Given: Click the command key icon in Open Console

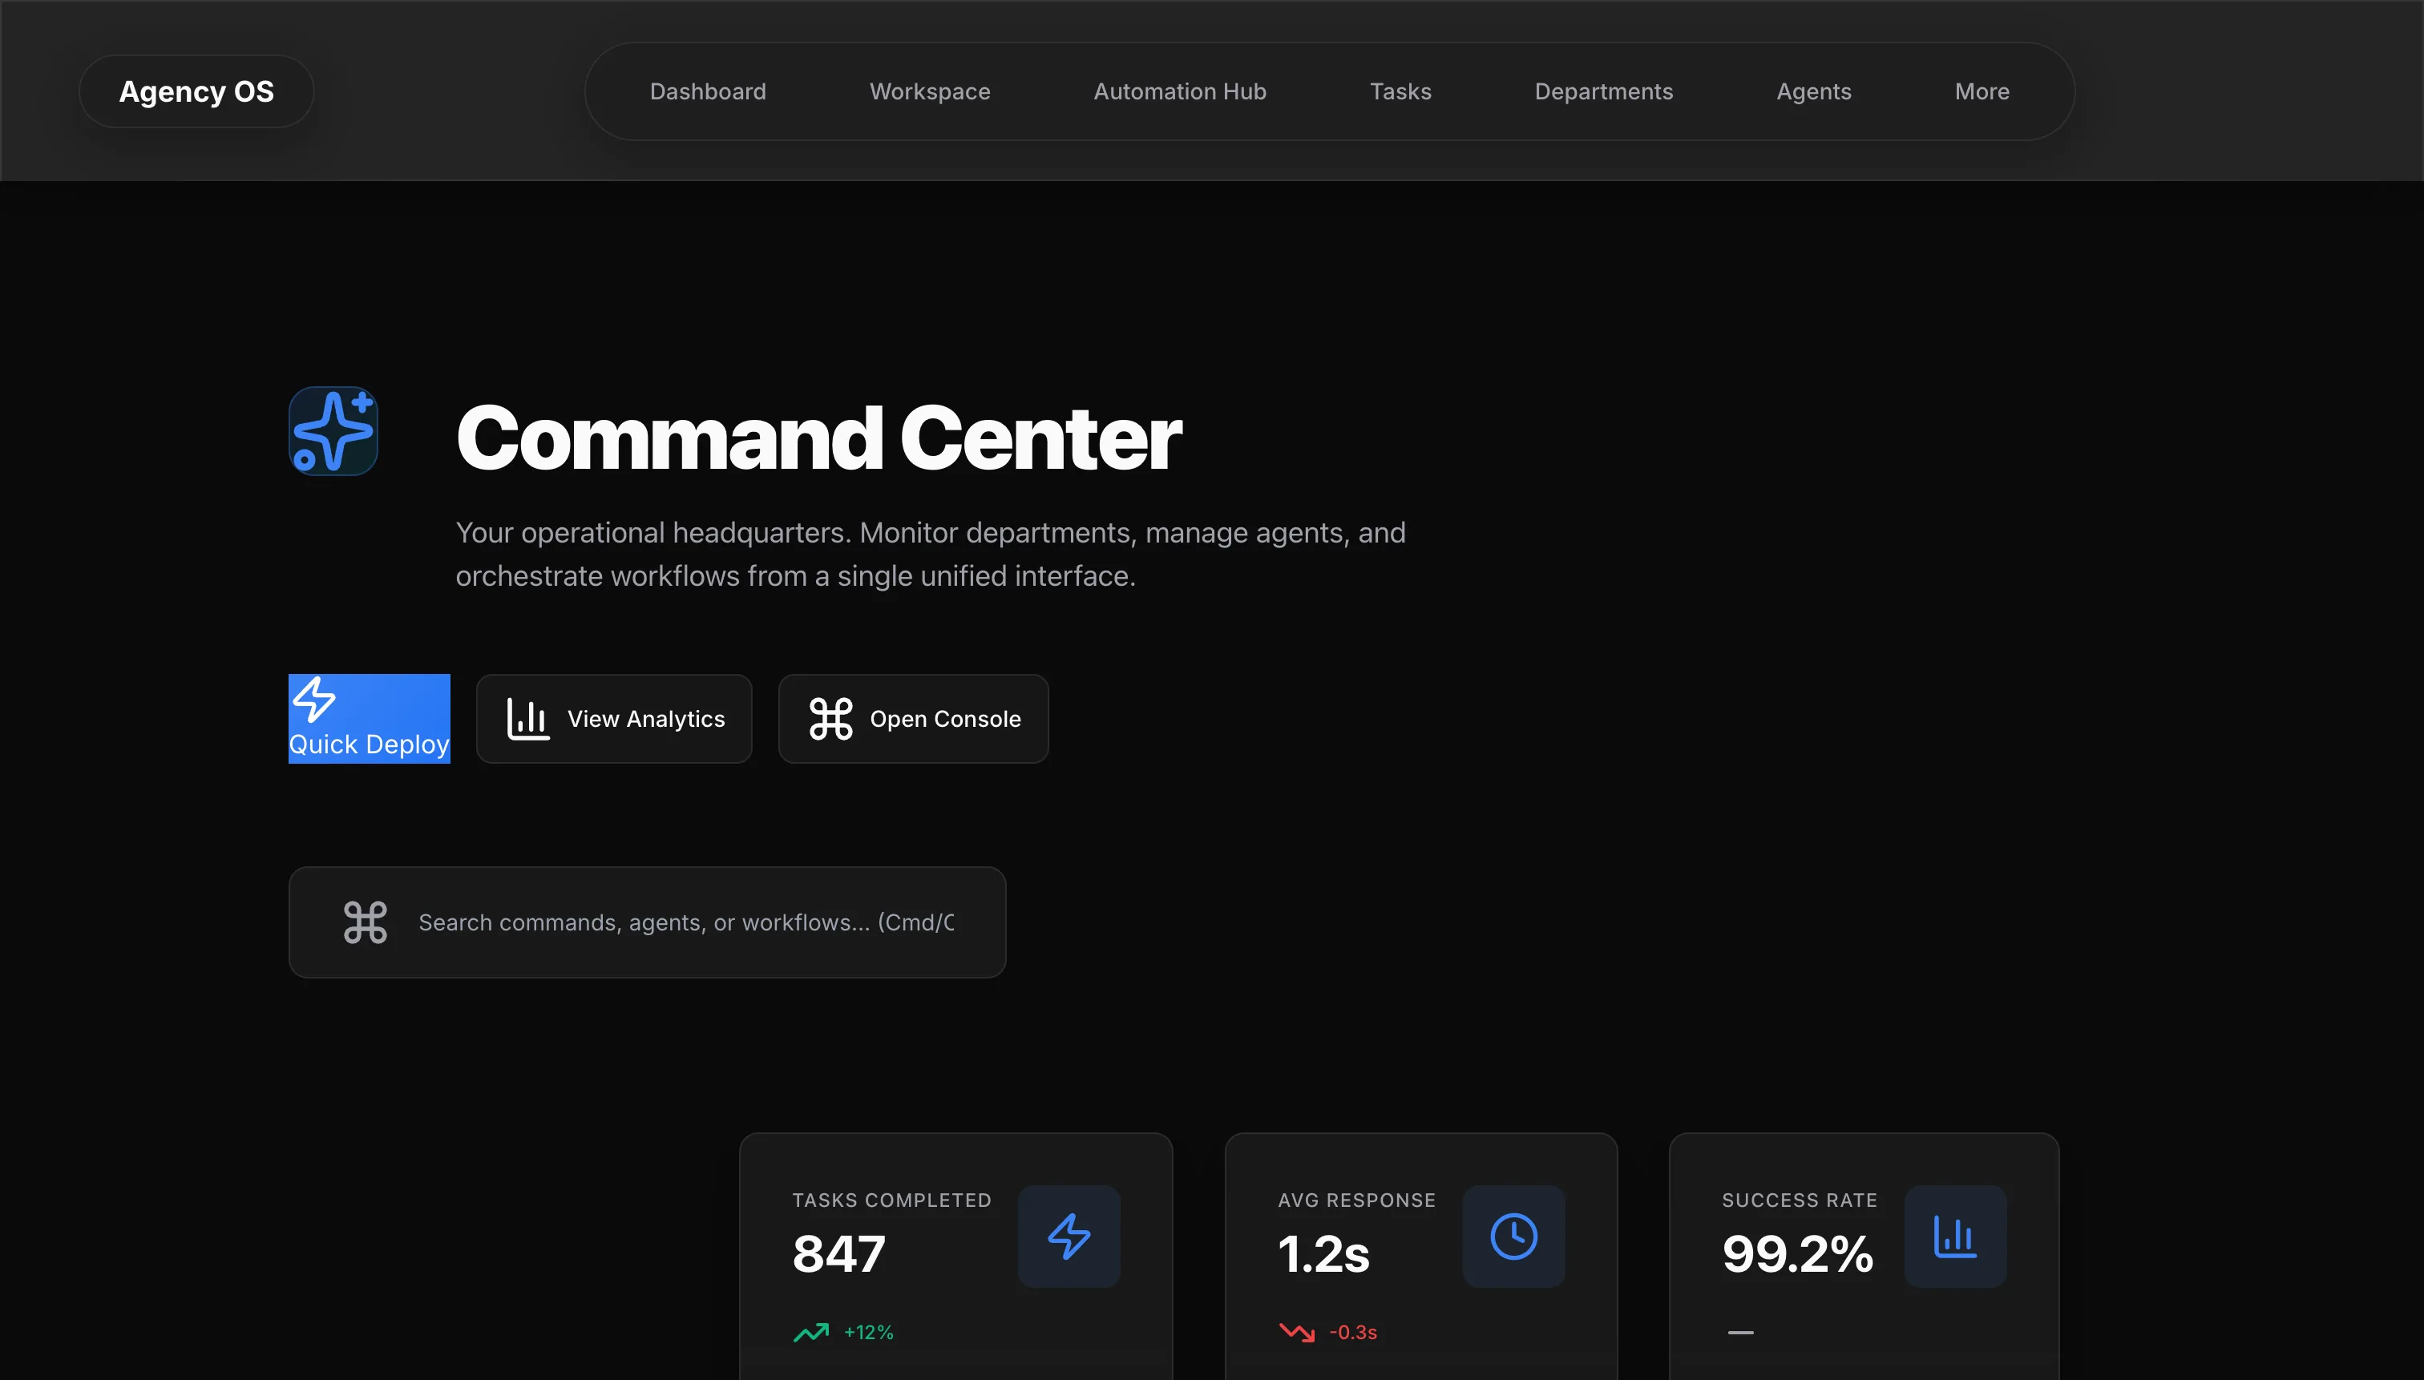Looking at the screenshot, I should 831,718.
